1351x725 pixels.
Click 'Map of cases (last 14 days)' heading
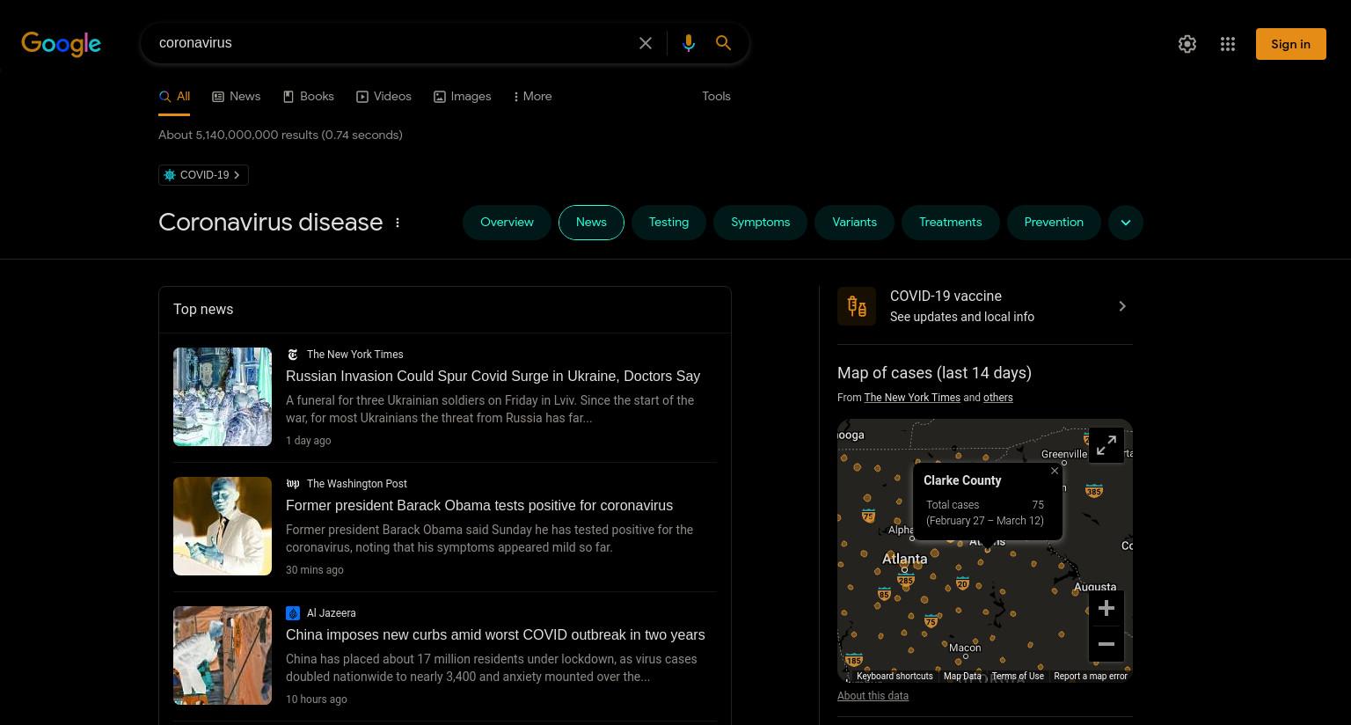(x=934, y=373)
